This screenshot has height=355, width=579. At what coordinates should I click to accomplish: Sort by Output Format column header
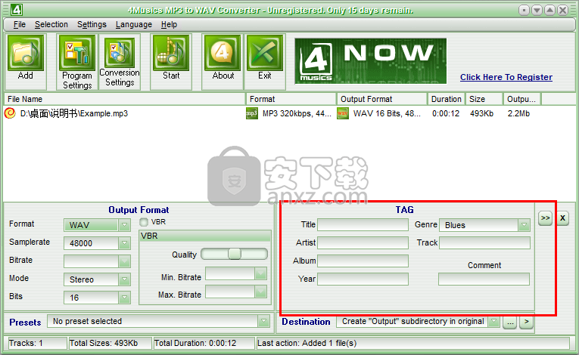382,99
